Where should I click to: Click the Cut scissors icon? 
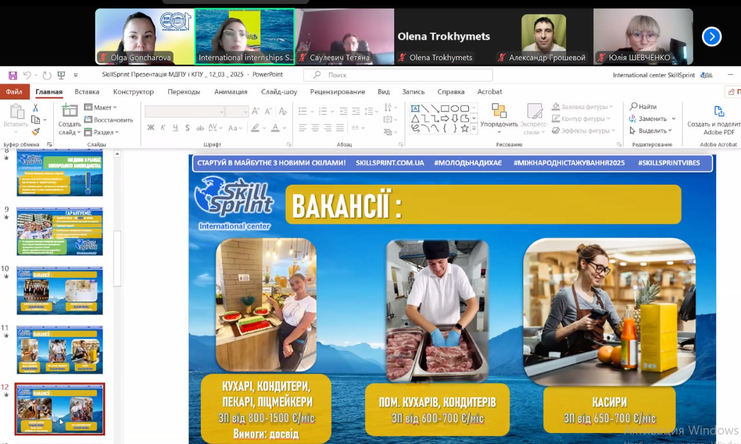click(x=35, y=108)
